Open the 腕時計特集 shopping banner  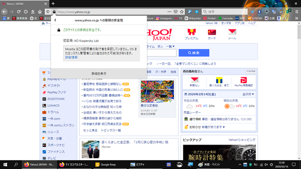[x=219, y=152]
